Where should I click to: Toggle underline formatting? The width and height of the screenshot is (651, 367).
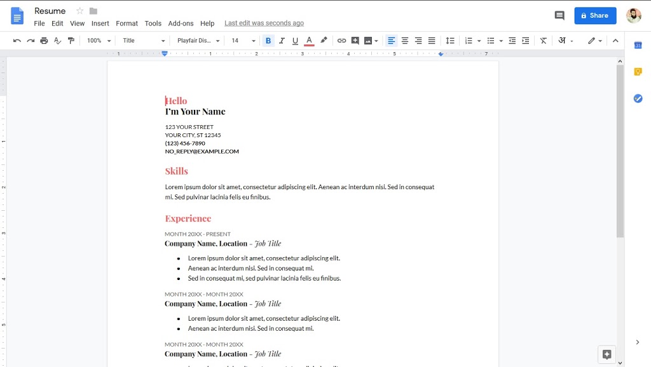[295, 41]
